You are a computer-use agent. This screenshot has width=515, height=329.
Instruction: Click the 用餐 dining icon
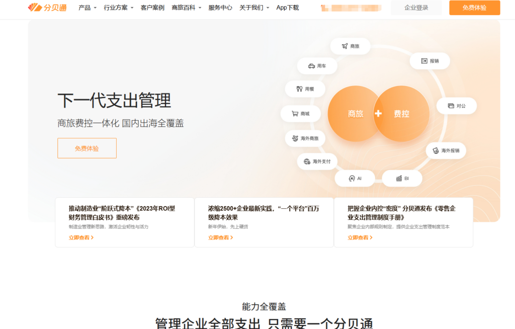coord(305,89)
